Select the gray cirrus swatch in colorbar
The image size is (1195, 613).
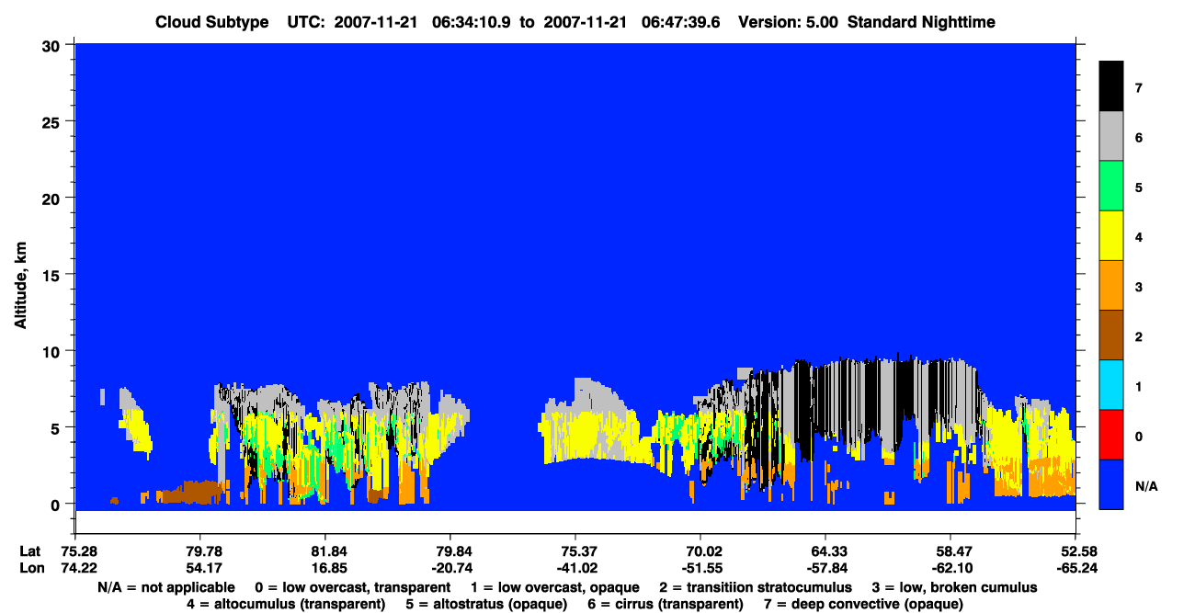point(1111,137)
